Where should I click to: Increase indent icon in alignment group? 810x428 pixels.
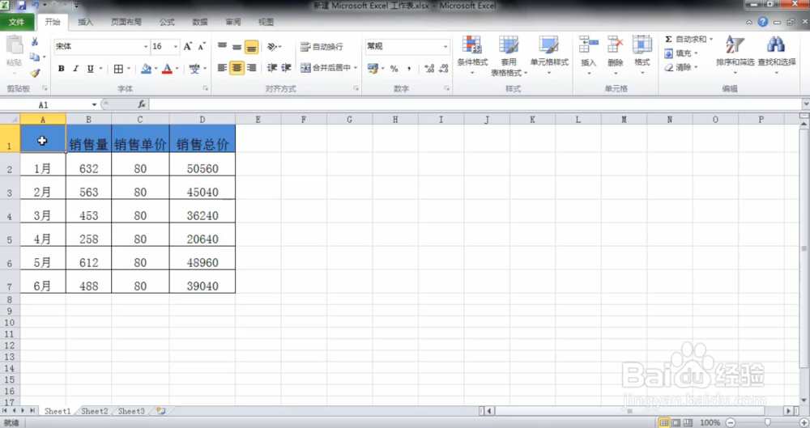click(x=286, y=68)
